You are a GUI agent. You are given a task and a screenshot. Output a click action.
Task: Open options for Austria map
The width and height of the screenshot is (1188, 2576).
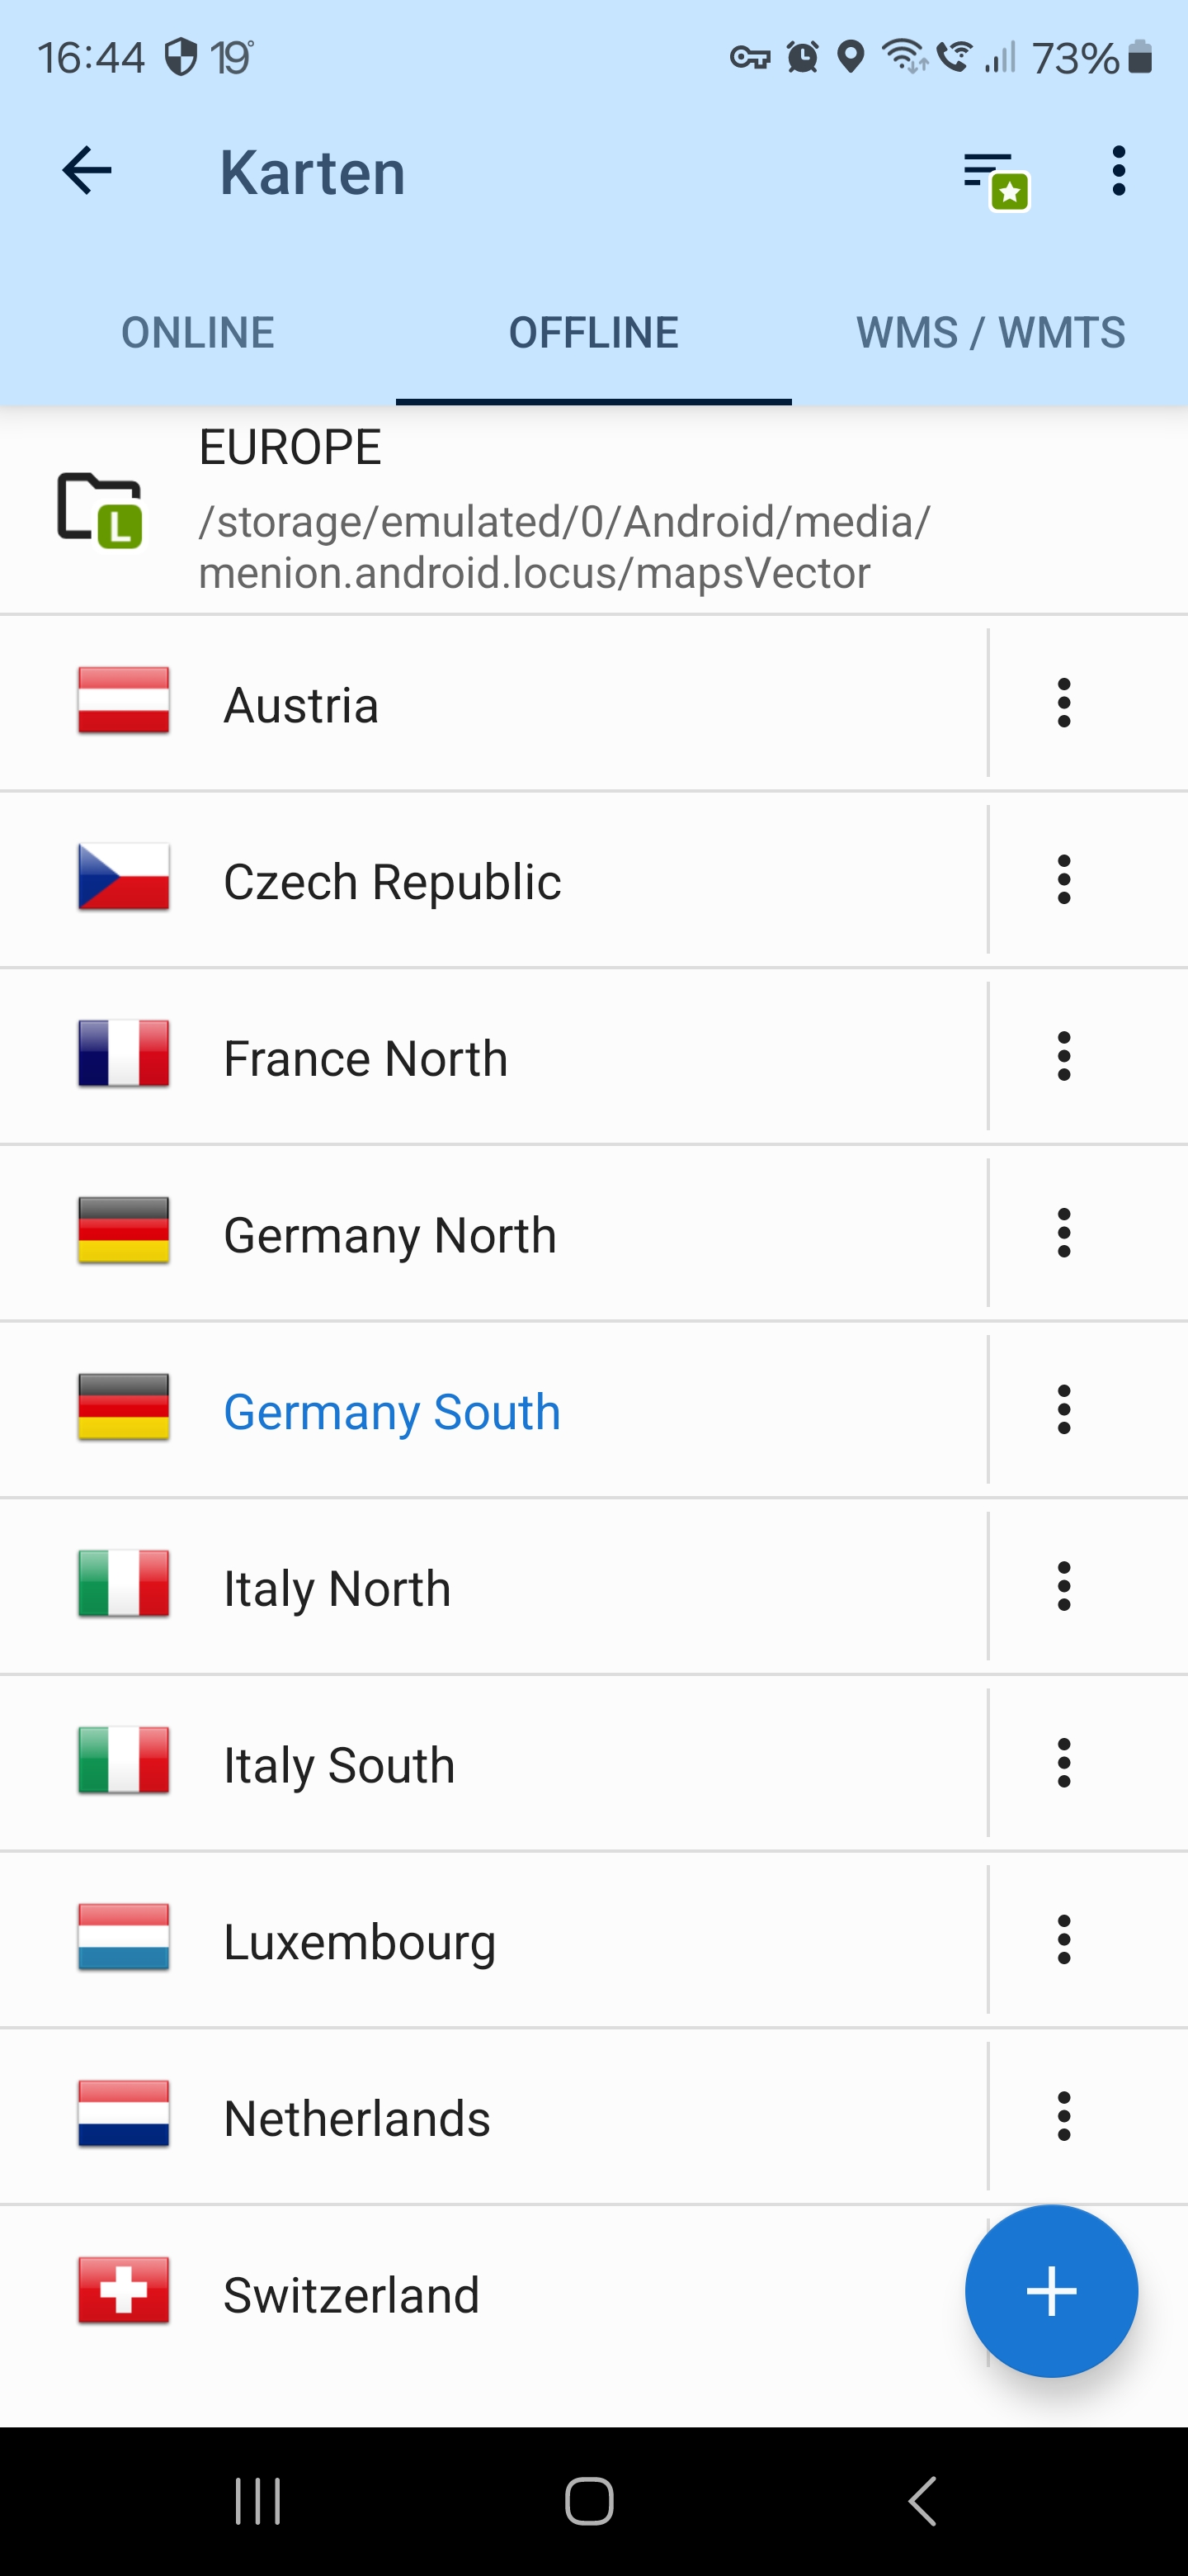[1064, 703]
